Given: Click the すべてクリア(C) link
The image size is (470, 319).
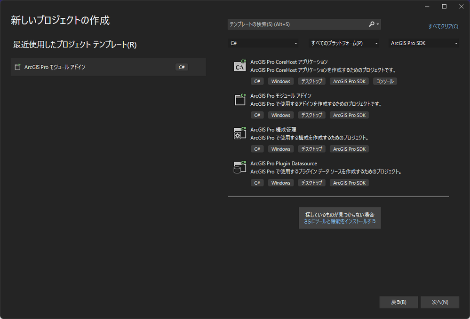Looking at the screenshot, I should (443, 26).
